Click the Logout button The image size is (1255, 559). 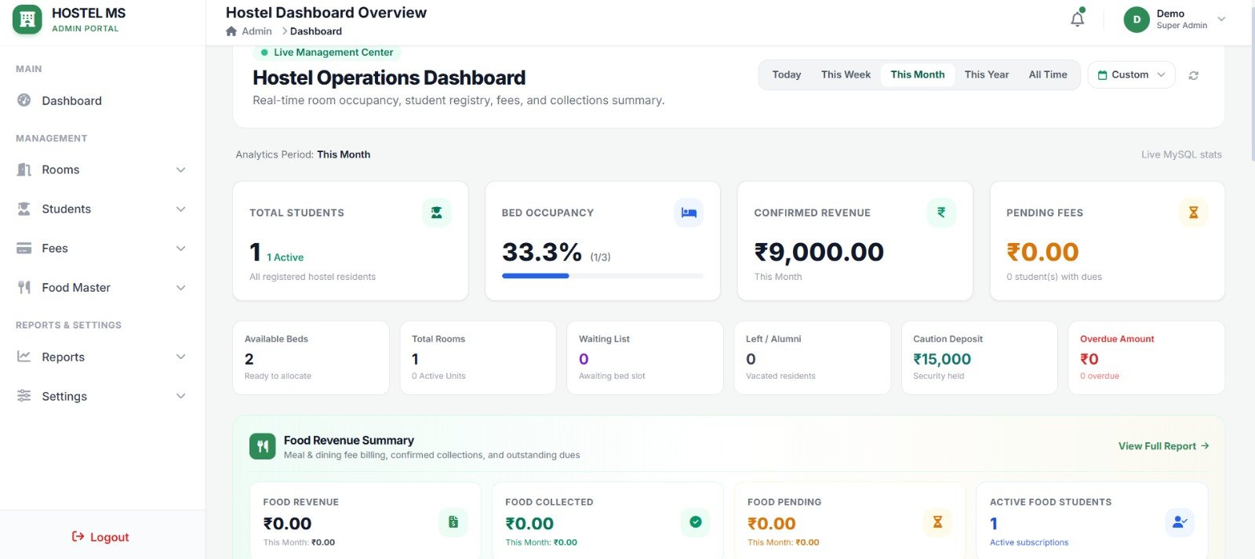click(x=100, y=537)
